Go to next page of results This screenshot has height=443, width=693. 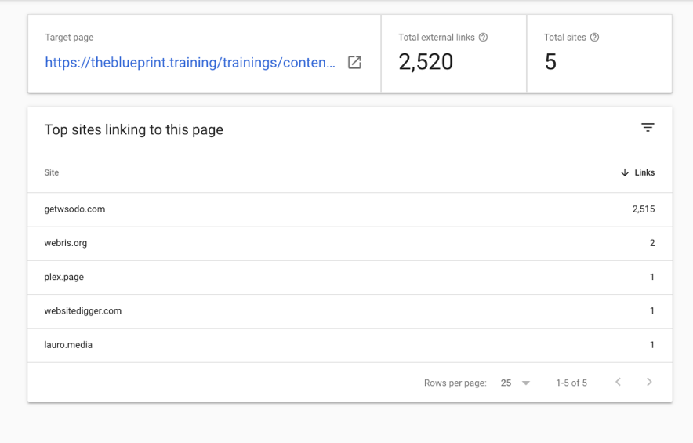click(x=649, y=382)
